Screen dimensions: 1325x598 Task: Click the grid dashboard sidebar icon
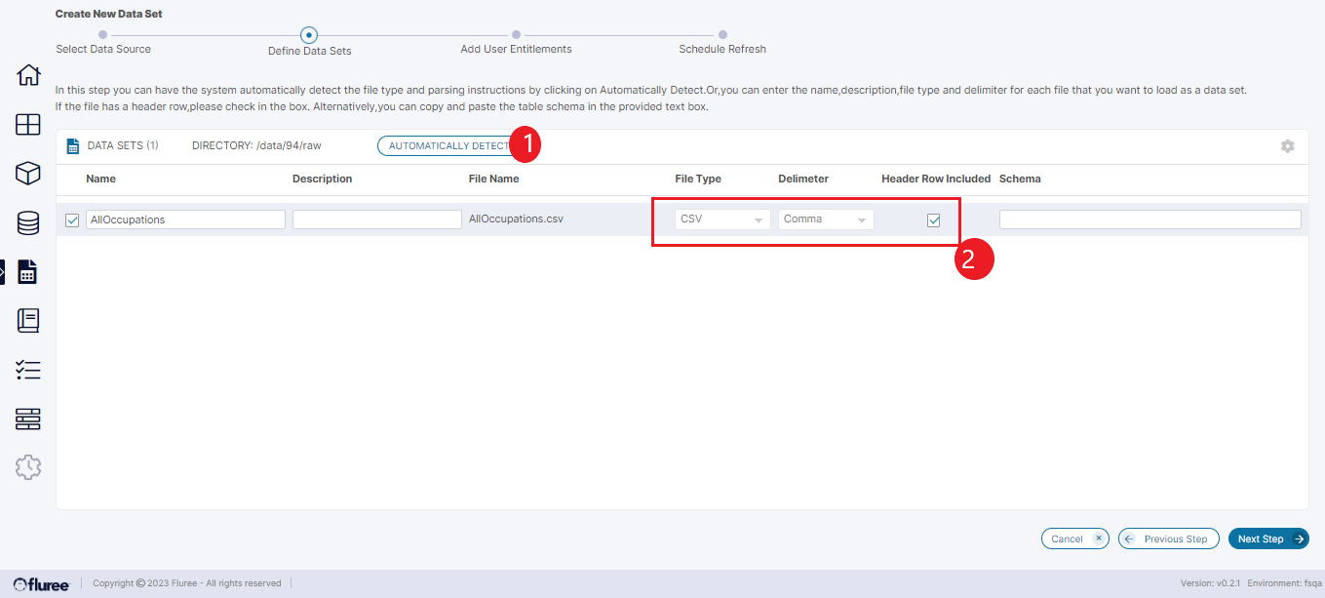pyautogui.click(x=28, y=125)
